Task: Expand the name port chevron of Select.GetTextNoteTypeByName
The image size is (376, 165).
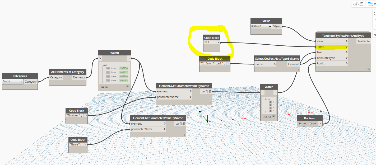Action: 275,64
